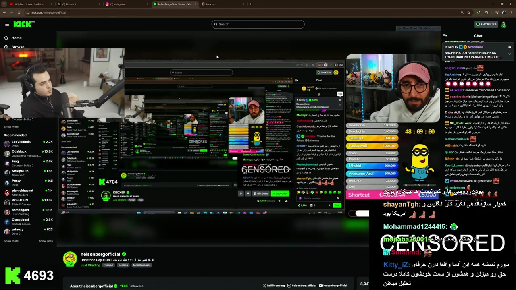Screen dimensions: 516x290
Task: Open arteezy recommended channel
Action: click(x=28, y=231)
